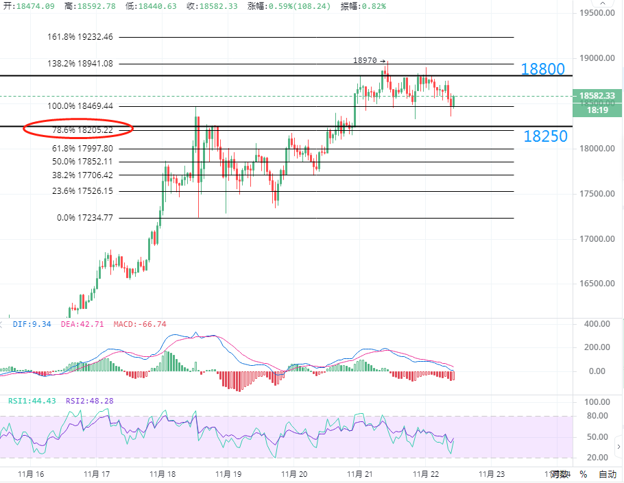Image resolution: width=624 pixels, height=483 pixels.
Task: Click the DEA:42.71 indicator label
Action: coord(82,324)
